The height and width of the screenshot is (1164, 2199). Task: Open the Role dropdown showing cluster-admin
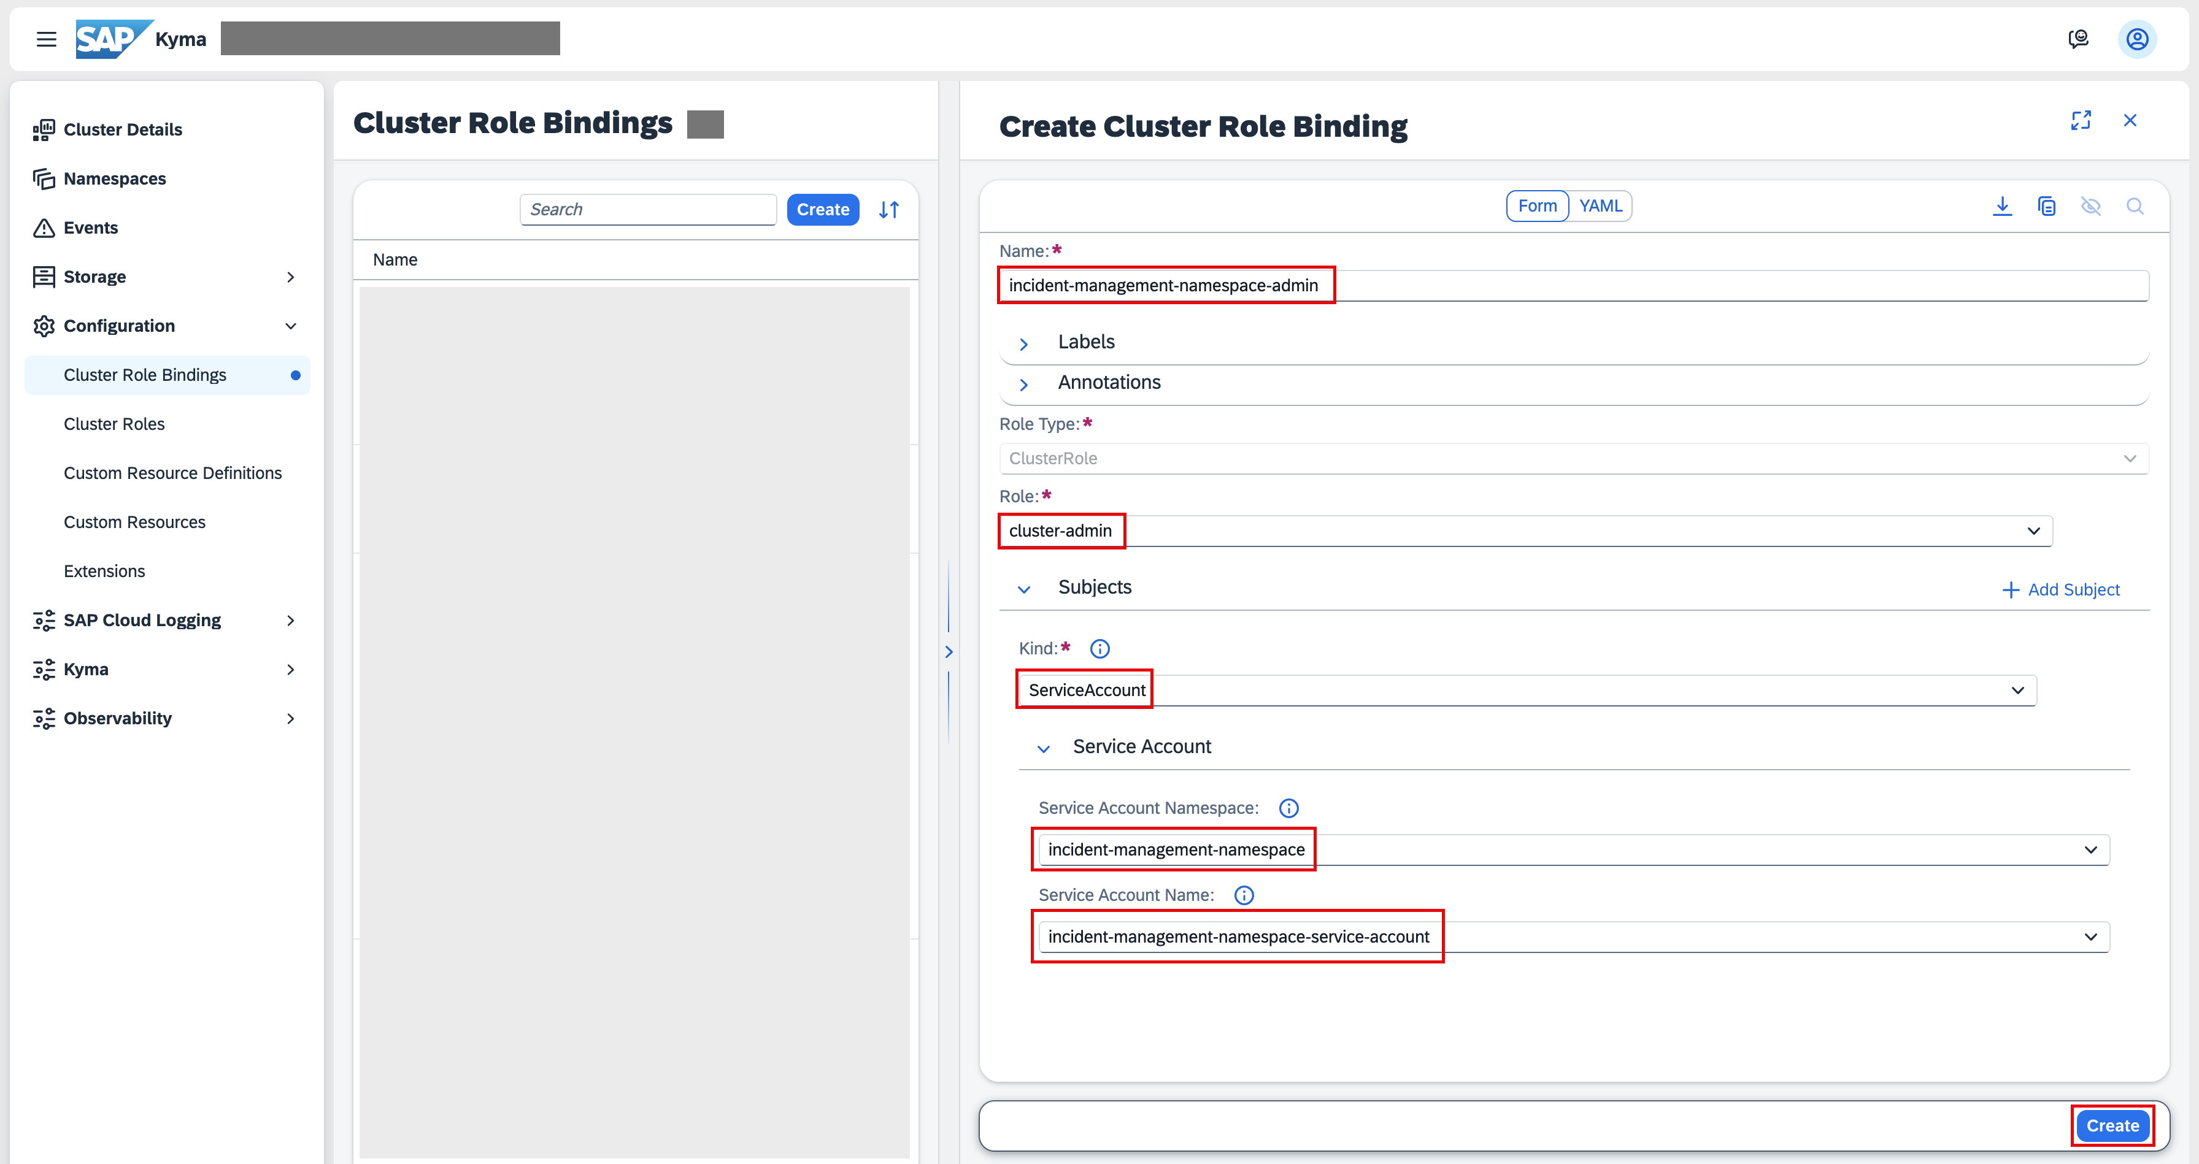[x=1525, y=531]
